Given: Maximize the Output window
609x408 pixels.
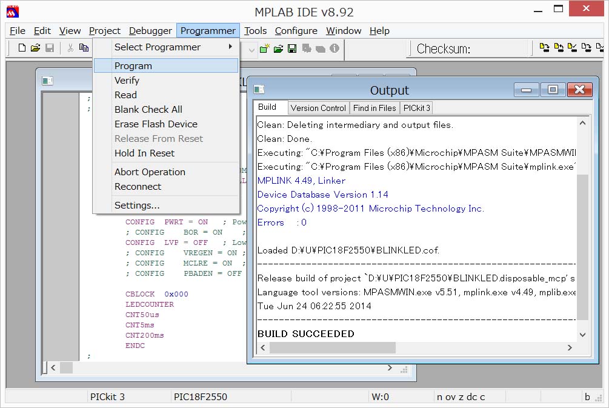Looking at the screenshot, I should [553, 90].
